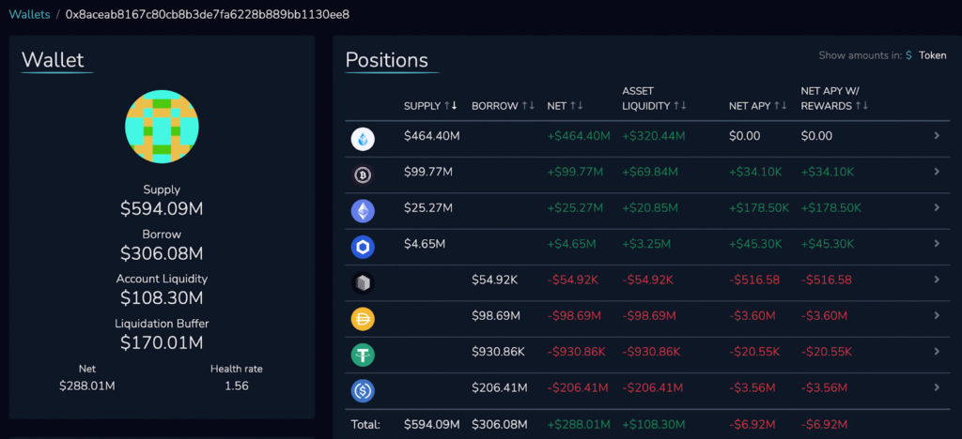Screen dimensions: 962x439
Task: Expand the $206.41M borrow row chevron
Action: point(936,386)
